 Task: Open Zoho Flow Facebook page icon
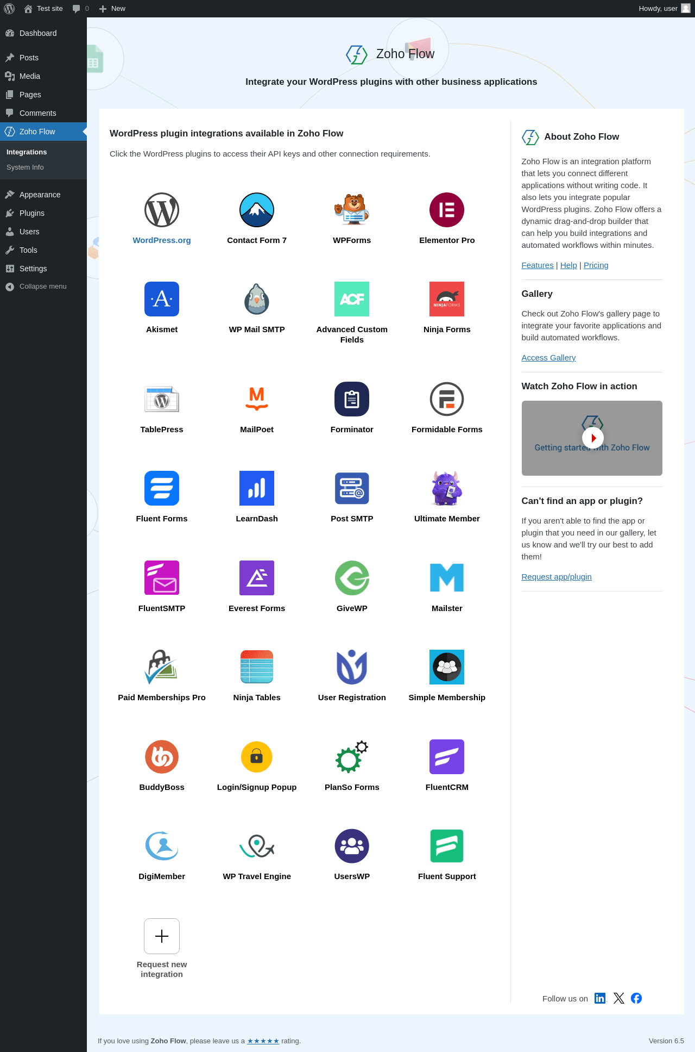pos(636,998)
